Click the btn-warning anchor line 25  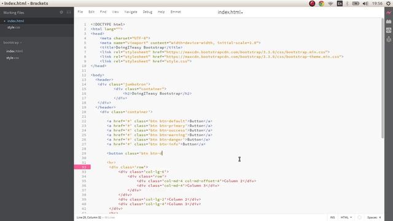160,135
